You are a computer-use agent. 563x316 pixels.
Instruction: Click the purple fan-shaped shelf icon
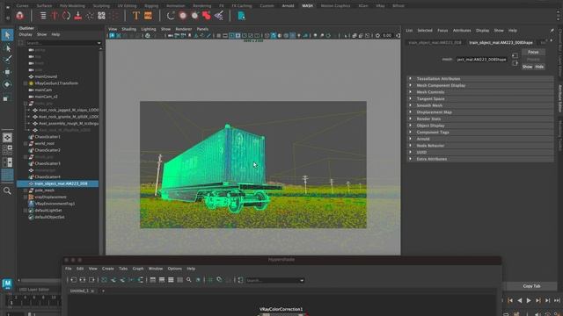(x=219, y=16)
